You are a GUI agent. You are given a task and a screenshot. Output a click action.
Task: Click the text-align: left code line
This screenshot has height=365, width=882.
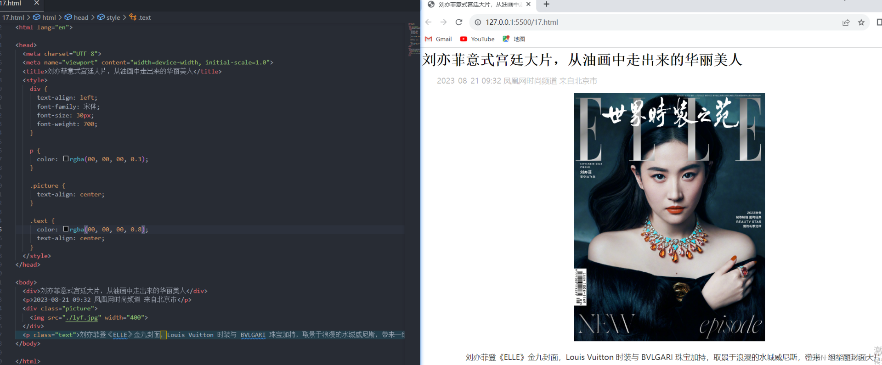(67, 98)
